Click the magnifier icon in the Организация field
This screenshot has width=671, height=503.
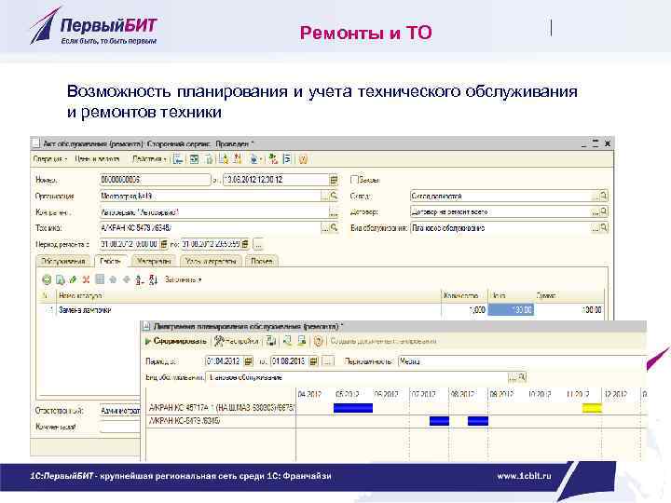pyautogui.click(x=334, y=196)
